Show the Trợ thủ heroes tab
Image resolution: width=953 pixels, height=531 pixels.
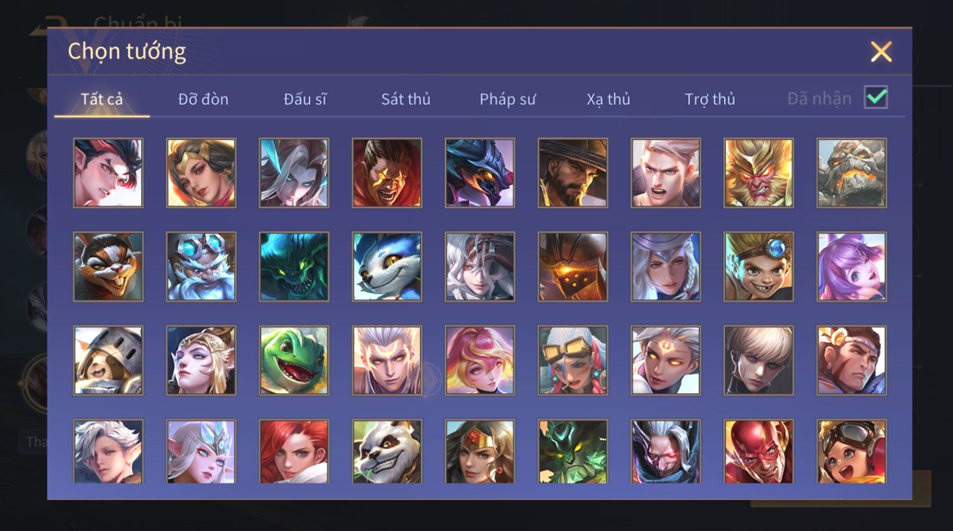click(x=710, y=99)
